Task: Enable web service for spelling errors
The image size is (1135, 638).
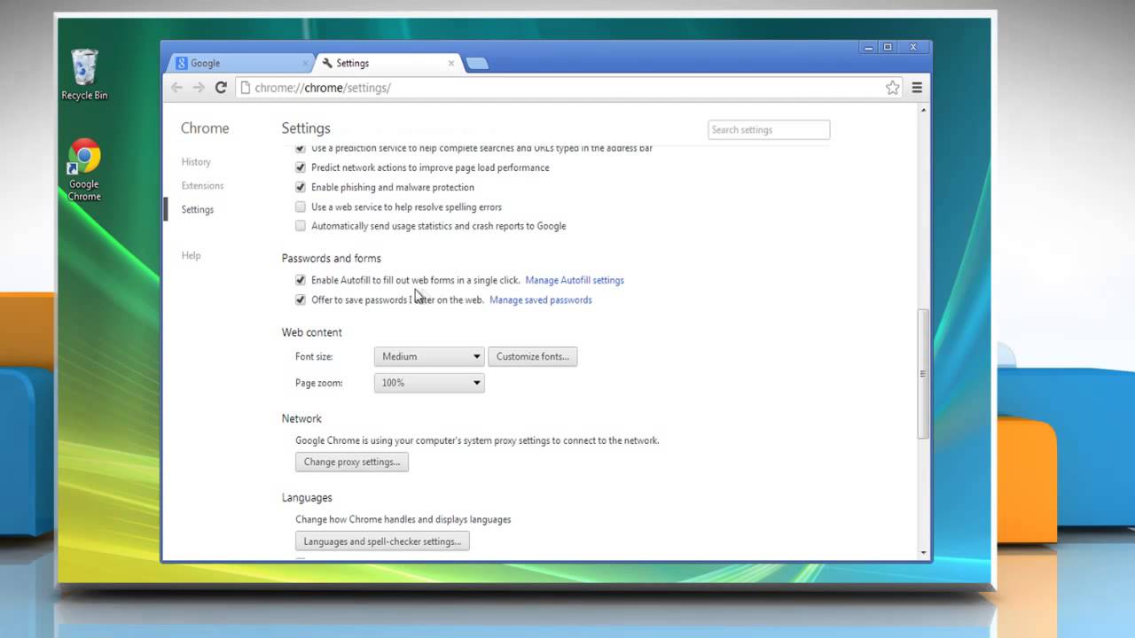Action: 301,206
